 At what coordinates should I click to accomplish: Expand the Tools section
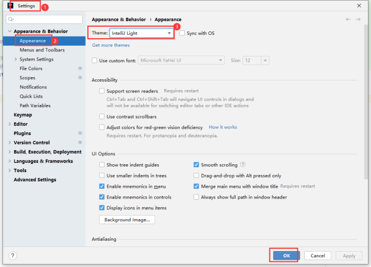click(10, 170)
